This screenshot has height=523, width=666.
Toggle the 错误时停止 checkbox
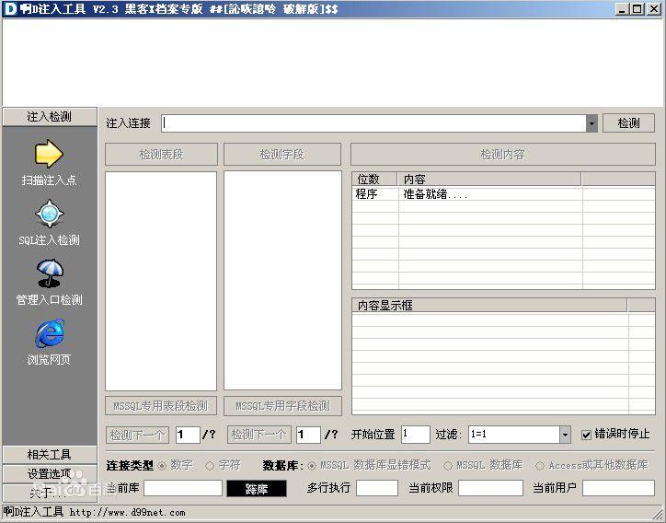[587, 435]
